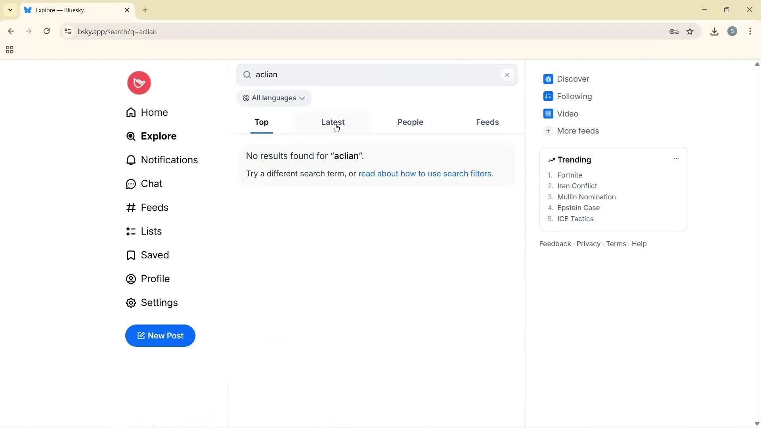Open the browser tab search chevron

coord(10,10)
